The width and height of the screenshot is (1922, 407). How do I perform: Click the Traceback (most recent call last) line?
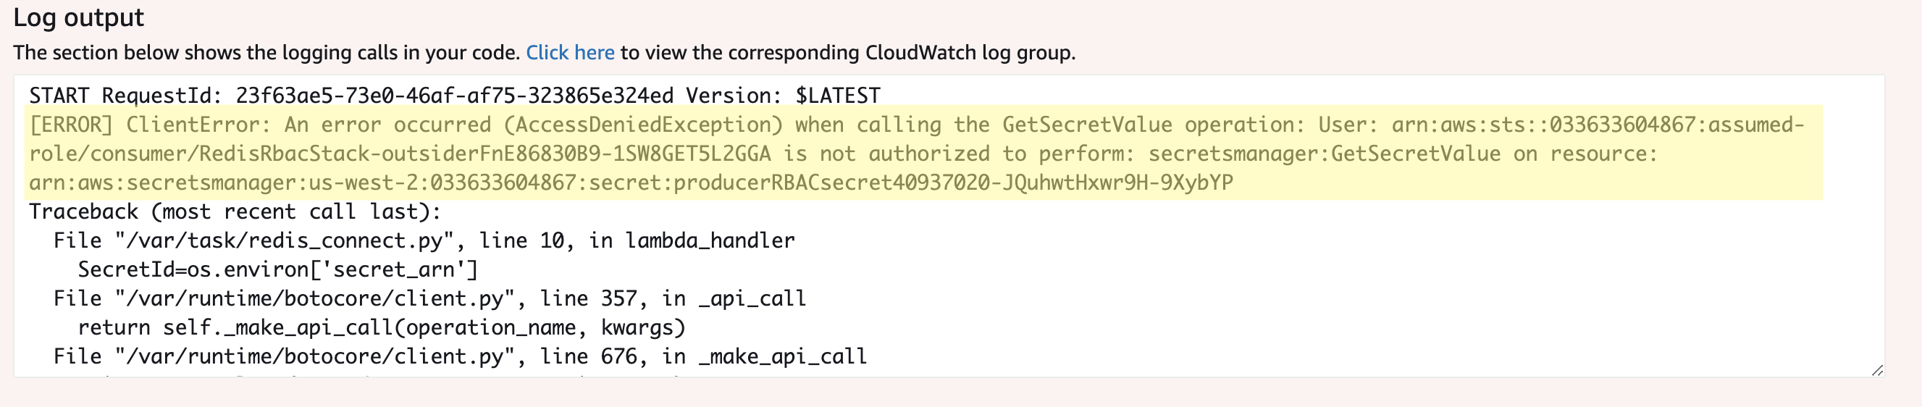(235, 211)
